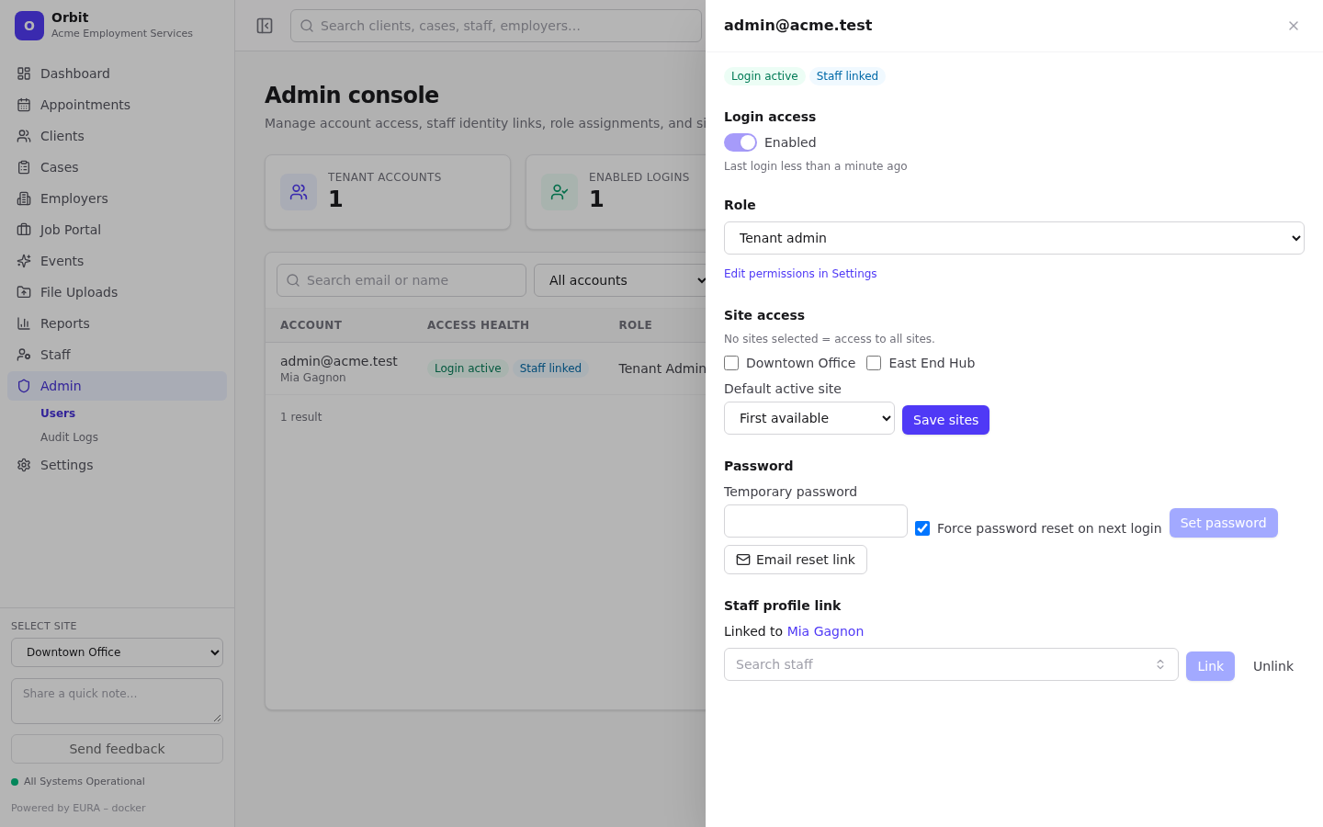Click the Staff person icon
The width and height of the screenshot is (1323, 827).
[x=24, y=355]
